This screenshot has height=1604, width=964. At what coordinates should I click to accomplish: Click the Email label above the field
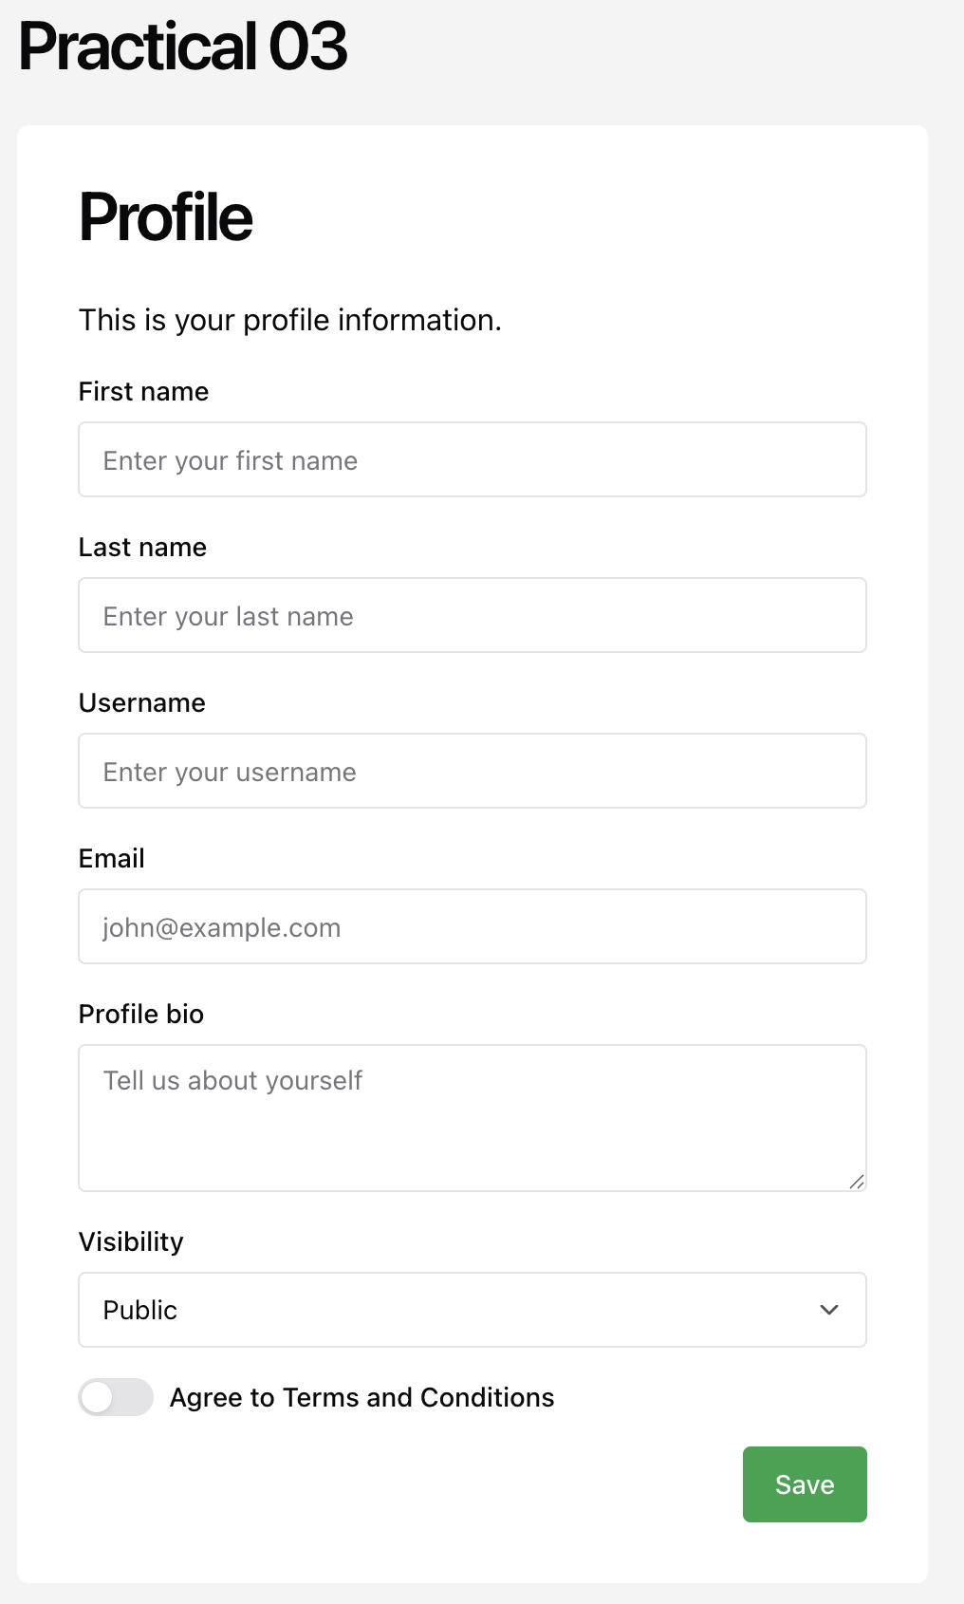tap(112, 858)
